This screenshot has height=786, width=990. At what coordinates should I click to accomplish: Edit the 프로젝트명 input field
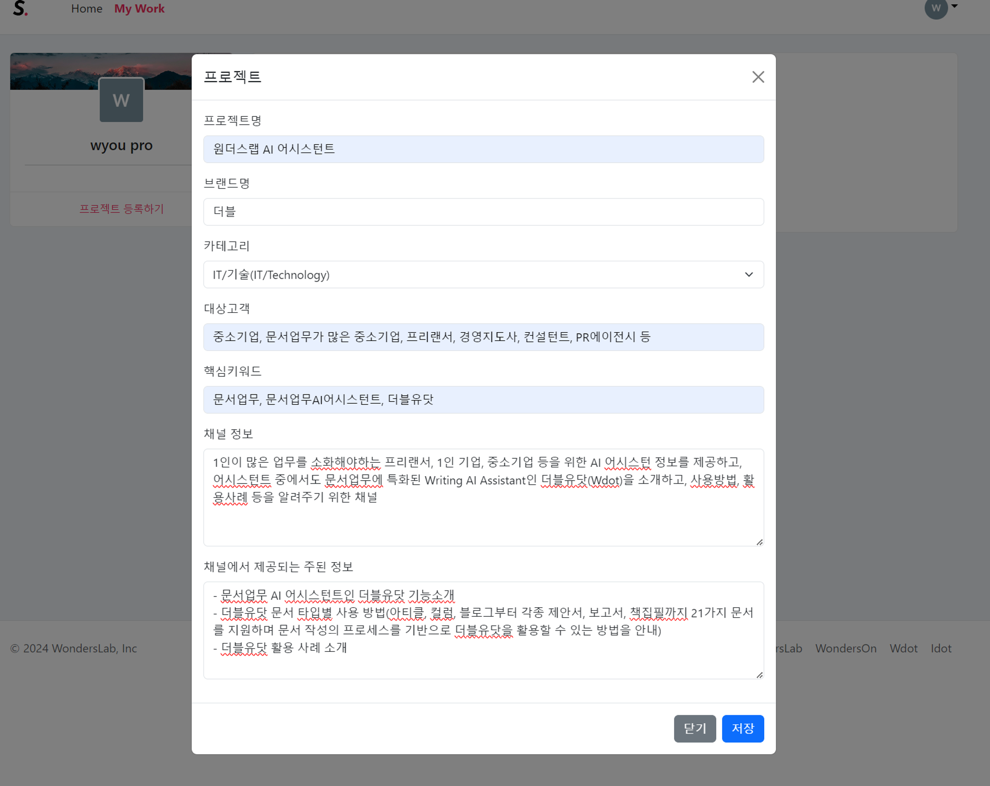click(x=483, y=149)
